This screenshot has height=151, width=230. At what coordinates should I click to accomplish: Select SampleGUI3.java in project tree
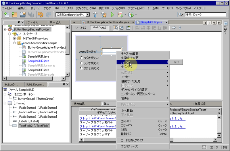tap(39, 70)
